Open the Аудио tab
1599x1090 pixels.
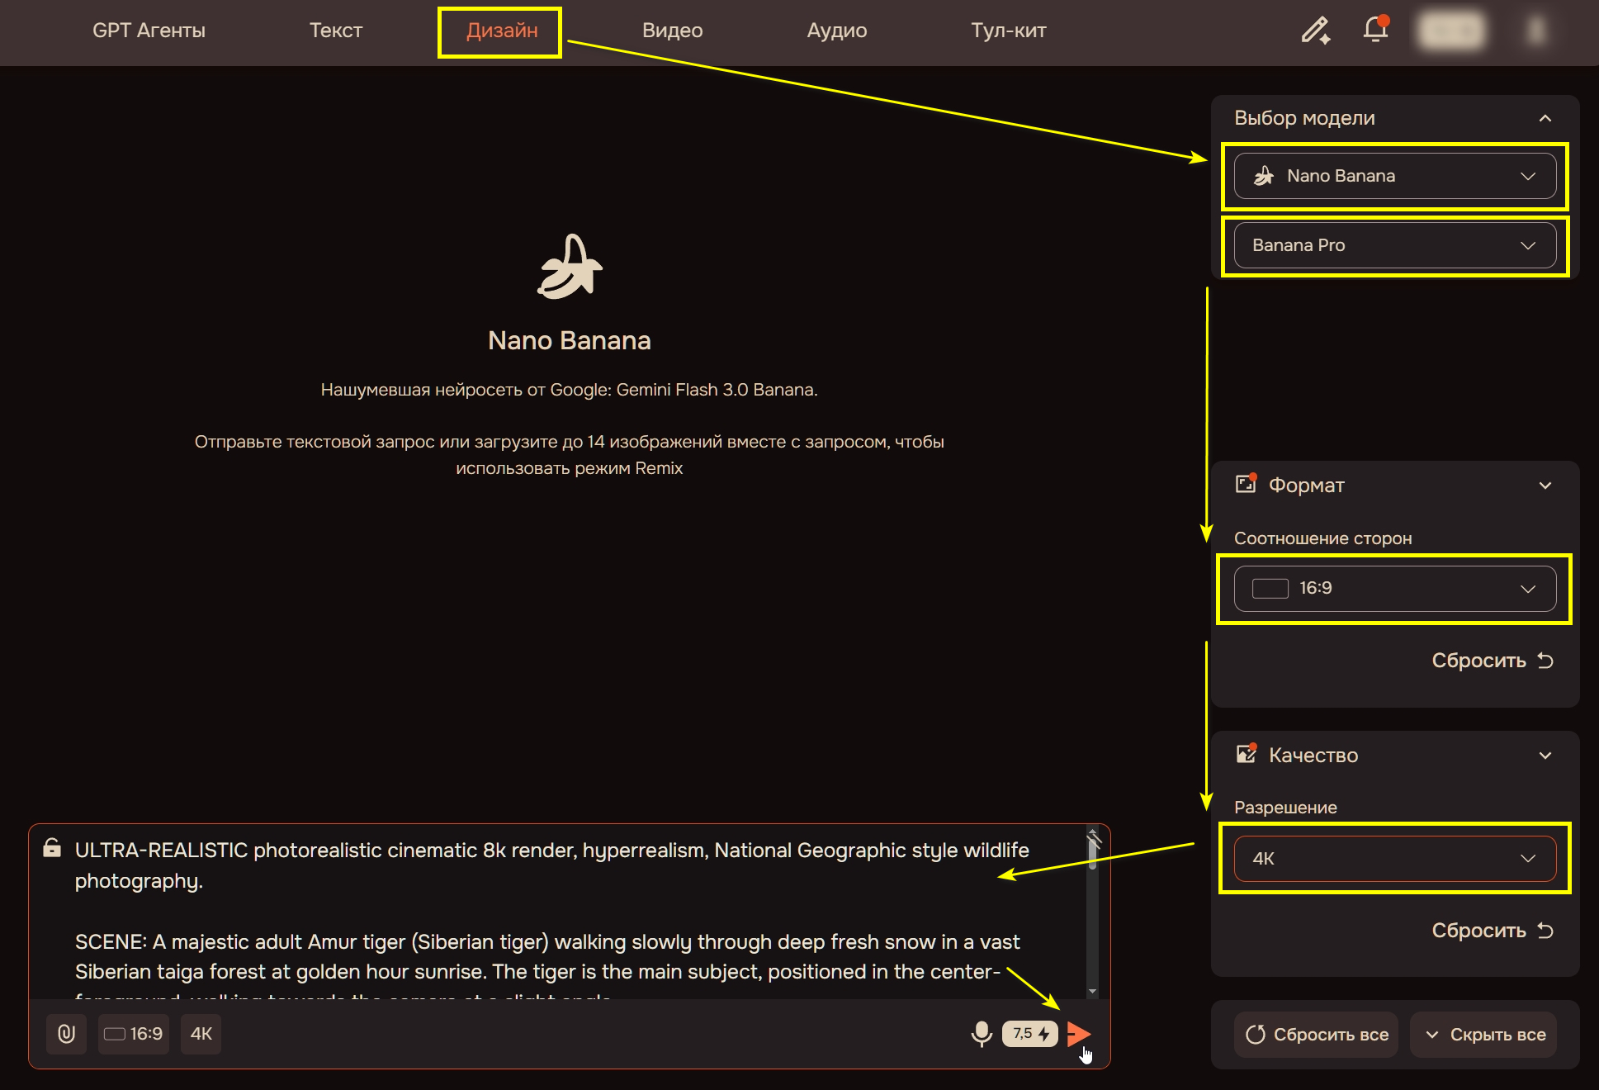(x=836, y=31)
